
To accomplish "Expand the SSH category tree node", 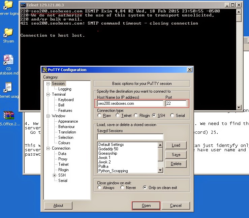I will 55,175.
